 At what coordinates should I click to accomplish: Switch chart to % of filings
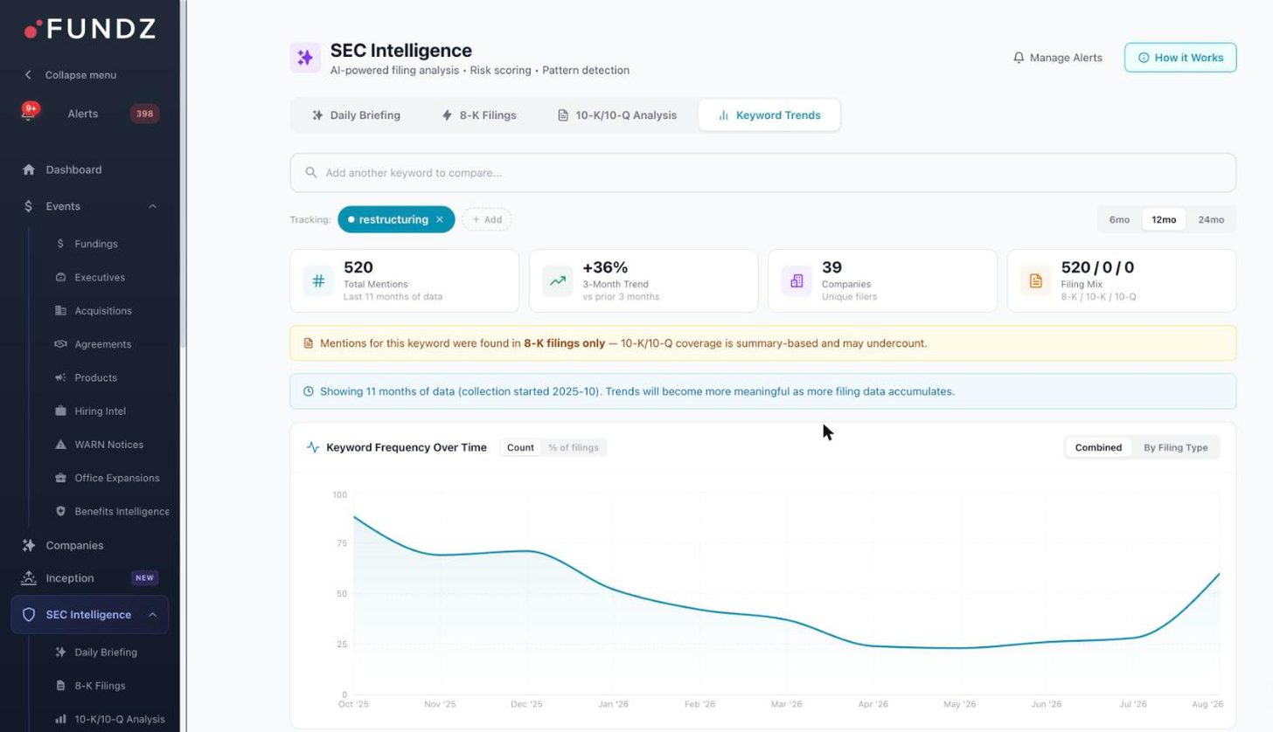[574, 447]
